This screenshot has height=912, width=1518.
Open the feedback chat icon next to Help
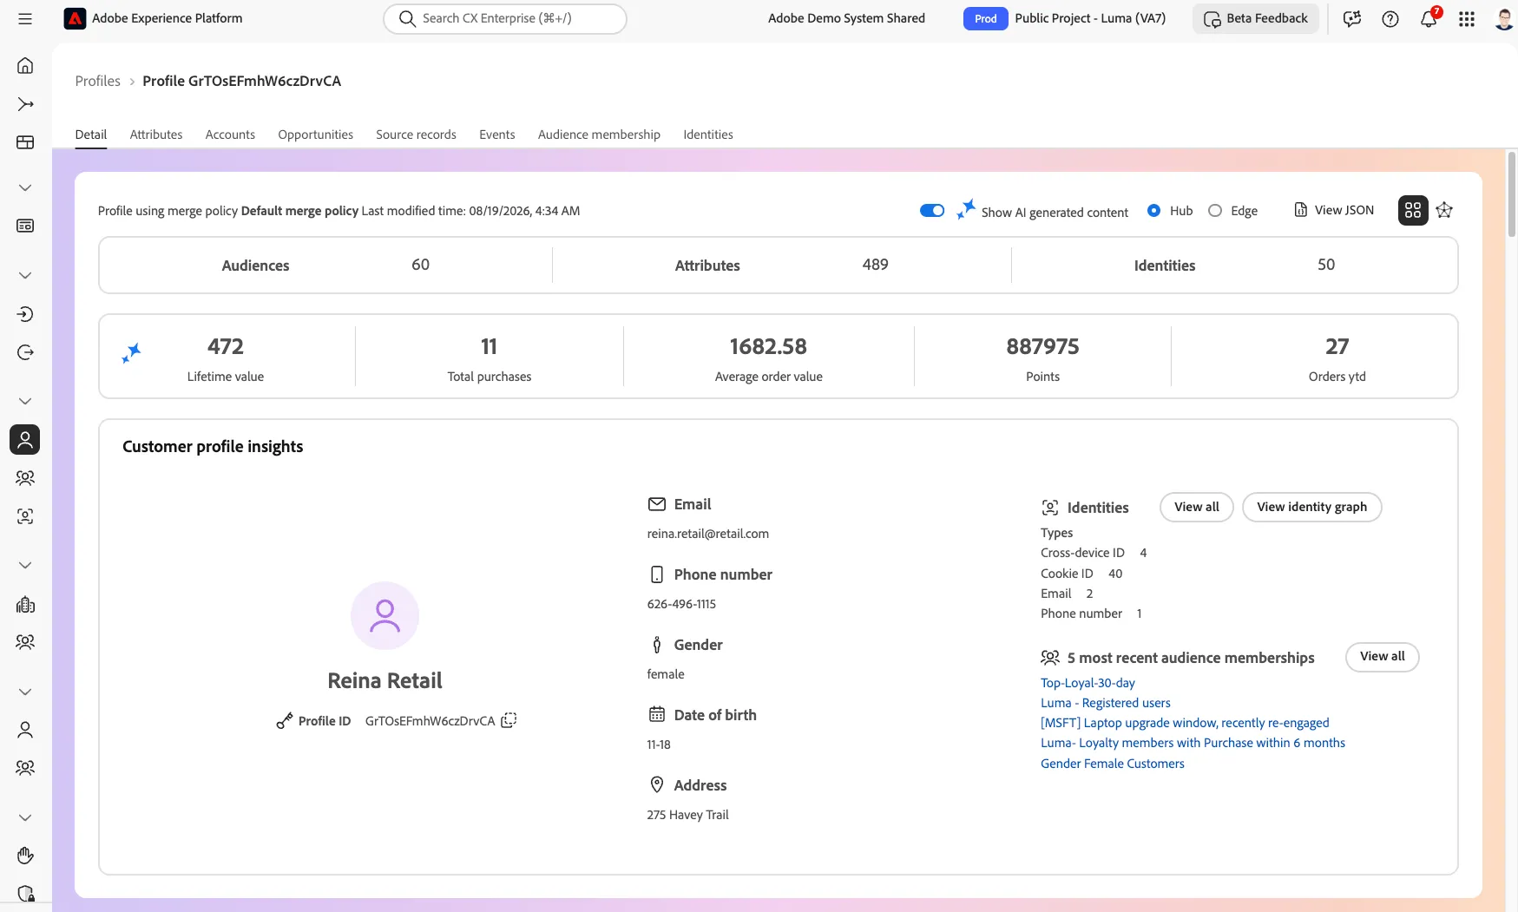point(1352,19)
